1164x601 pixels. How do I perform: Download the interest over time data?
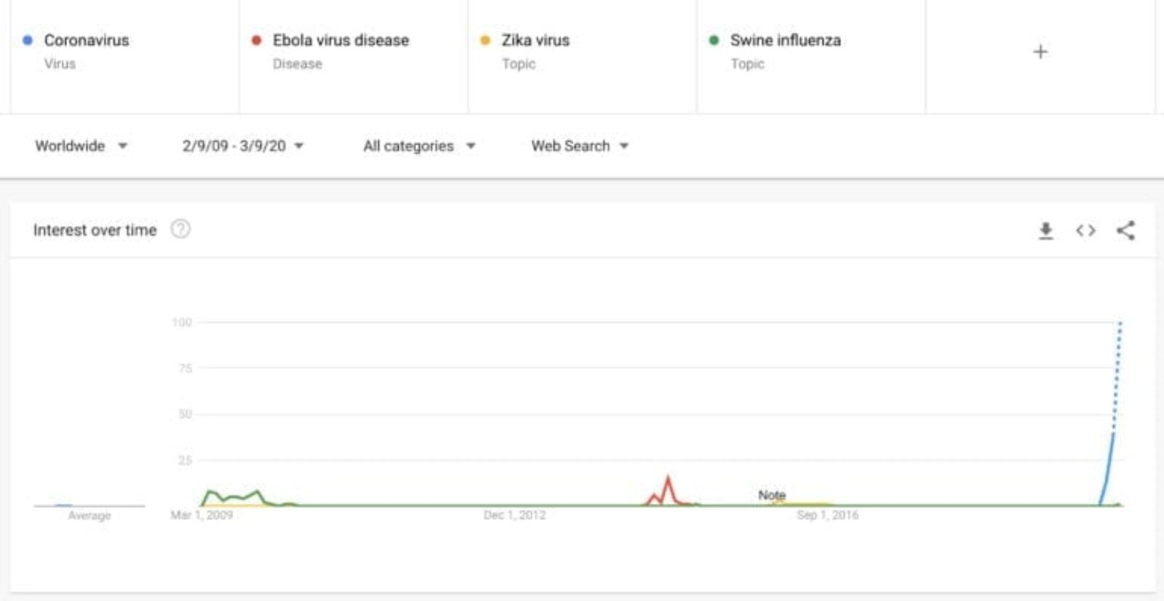point(1045,231)
